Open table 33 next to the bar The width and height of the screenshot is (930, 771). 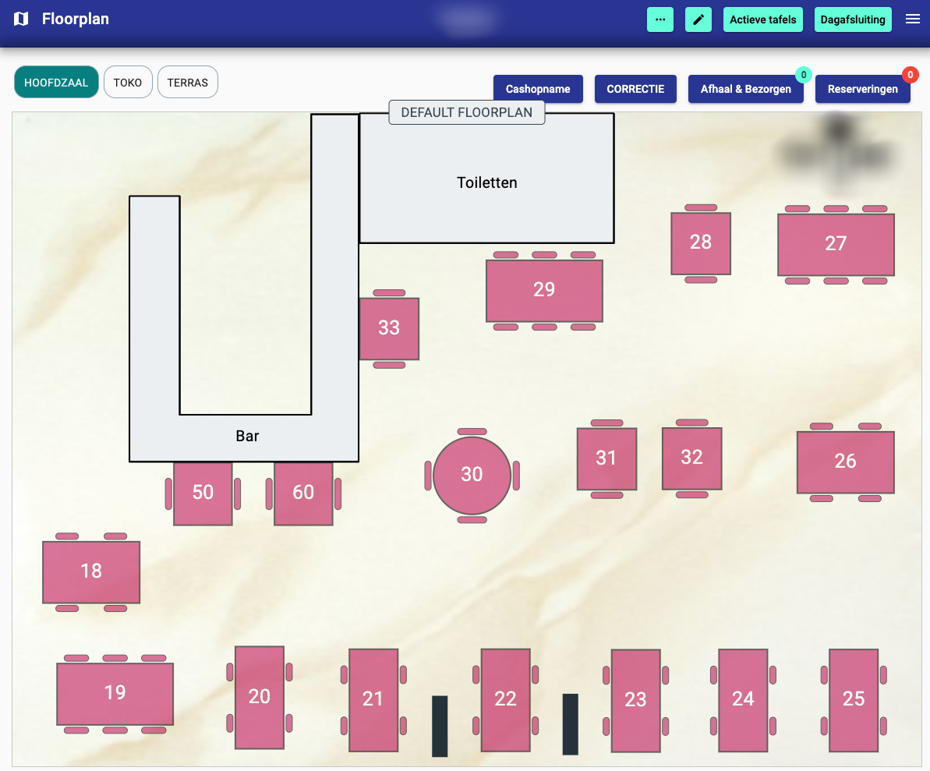(x=389, y=328)
